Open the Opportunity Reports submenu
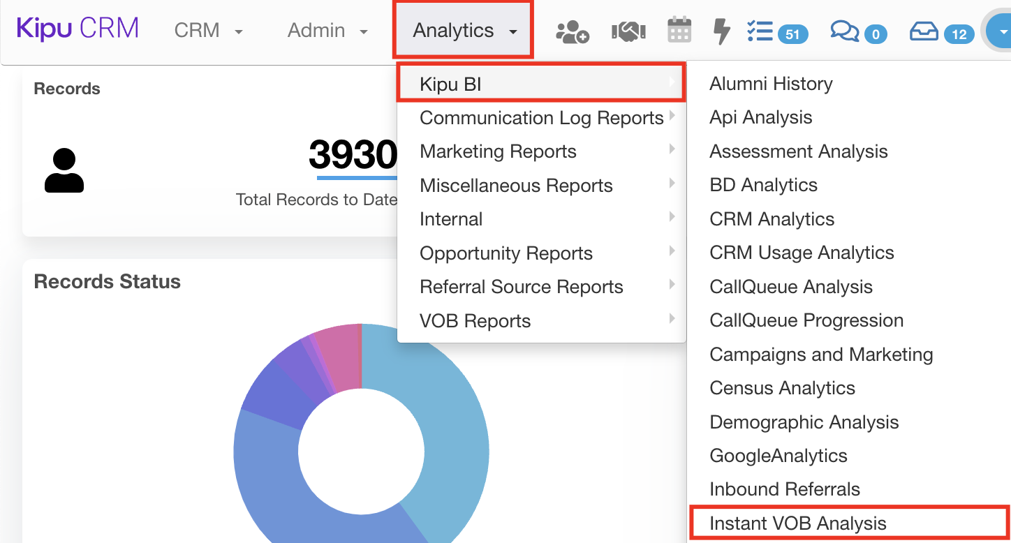1011x543 pixels. tap(505, 253)
